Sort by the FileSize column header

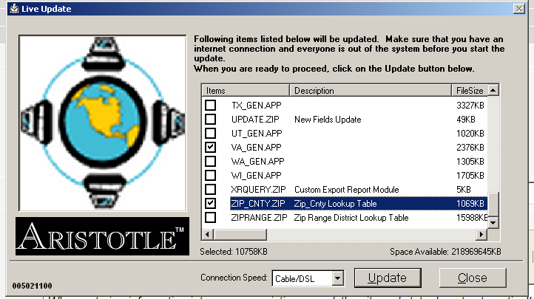click(x=470, y=91)
